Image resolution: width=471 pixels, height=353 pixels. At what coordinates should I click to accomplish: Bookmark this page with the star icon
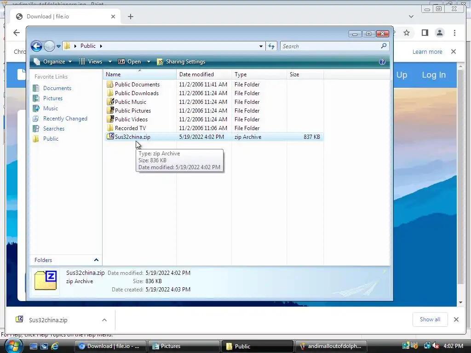(x=407, y=33)
